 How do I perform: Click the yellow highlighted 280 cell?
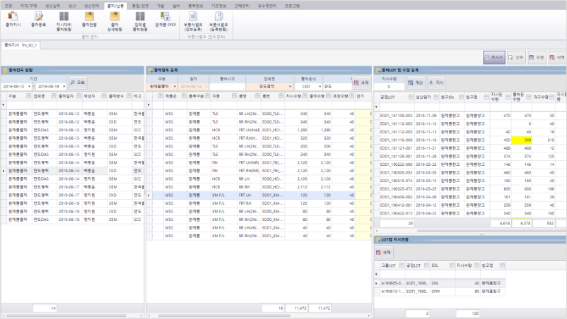pos(522,140)
